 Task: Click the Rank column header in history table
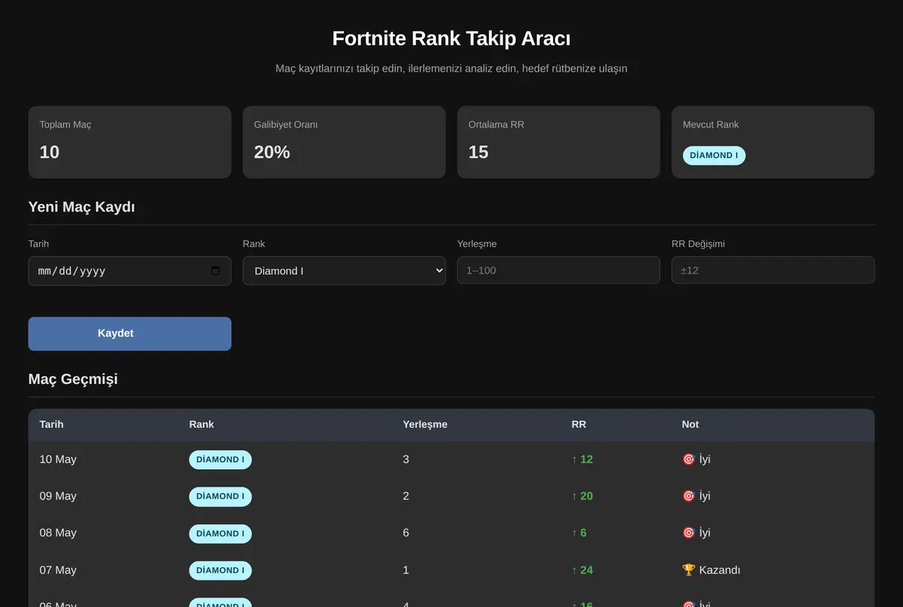point(202,425)
